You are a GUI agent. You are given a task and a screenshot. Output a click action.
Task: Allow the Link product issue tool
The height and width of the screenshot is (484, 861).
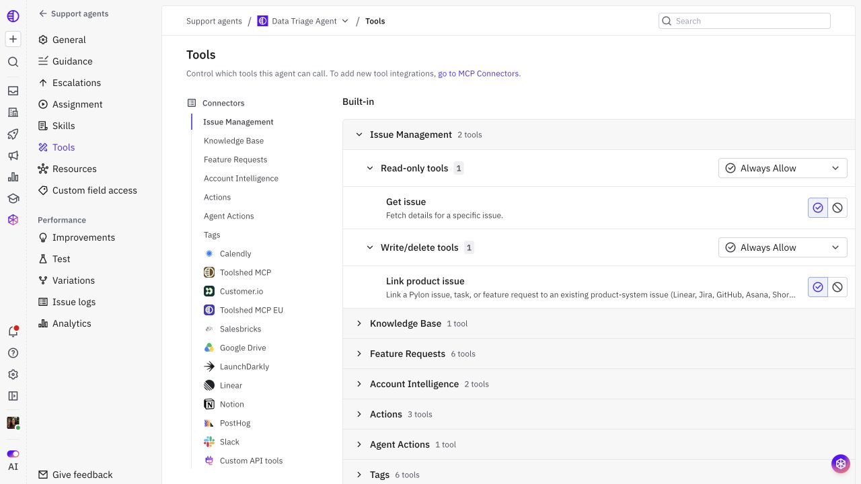tap(818, 287)
